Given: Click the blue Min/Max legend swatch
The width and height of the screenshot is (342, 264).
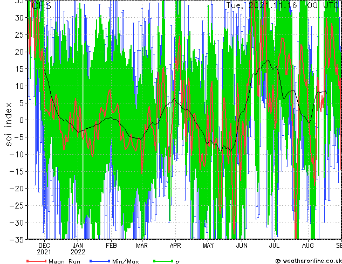Looking at the screenshot, I should (x=100, y=261).
